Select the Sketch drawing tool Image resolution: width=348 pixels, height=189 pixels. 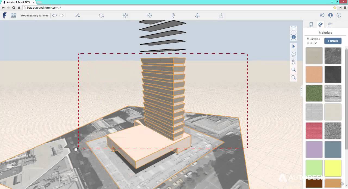(77, 15)
